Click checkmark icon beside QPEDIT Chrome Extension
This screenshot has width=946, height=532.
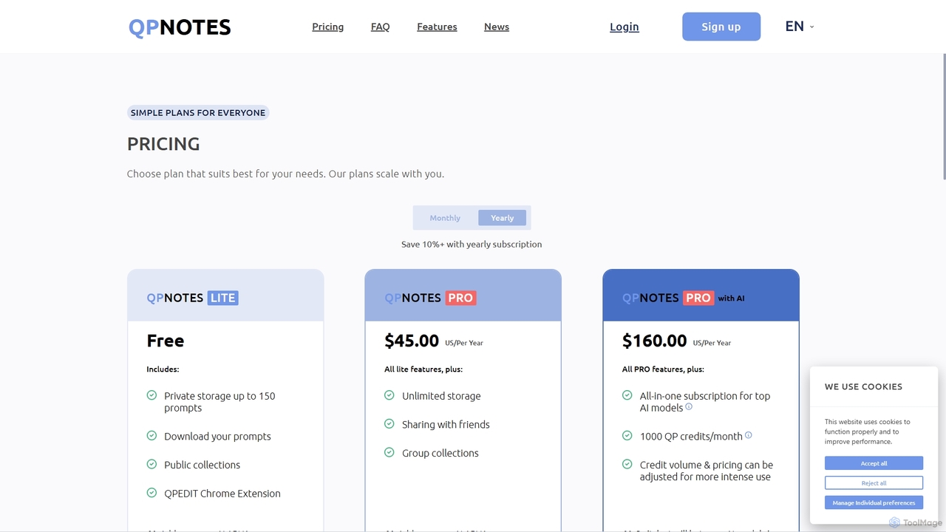[x=152, y=493]
